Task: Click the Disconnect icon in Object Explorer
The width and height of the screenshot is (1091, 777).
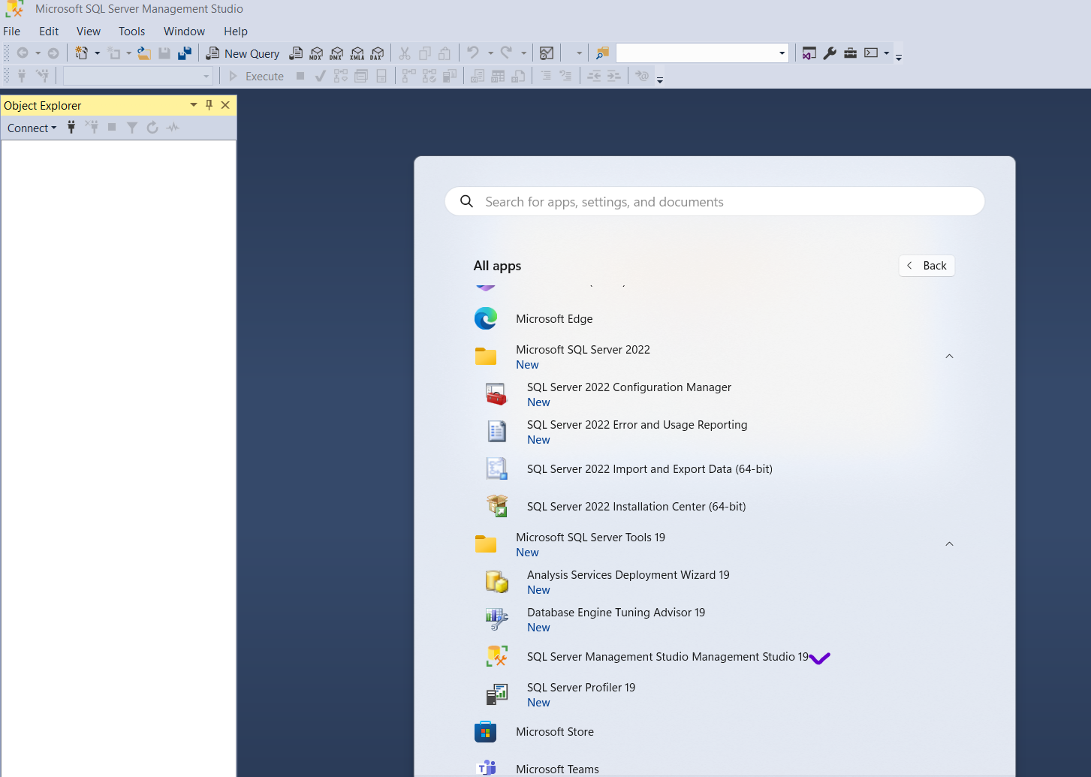Action: tap(92, 128)
